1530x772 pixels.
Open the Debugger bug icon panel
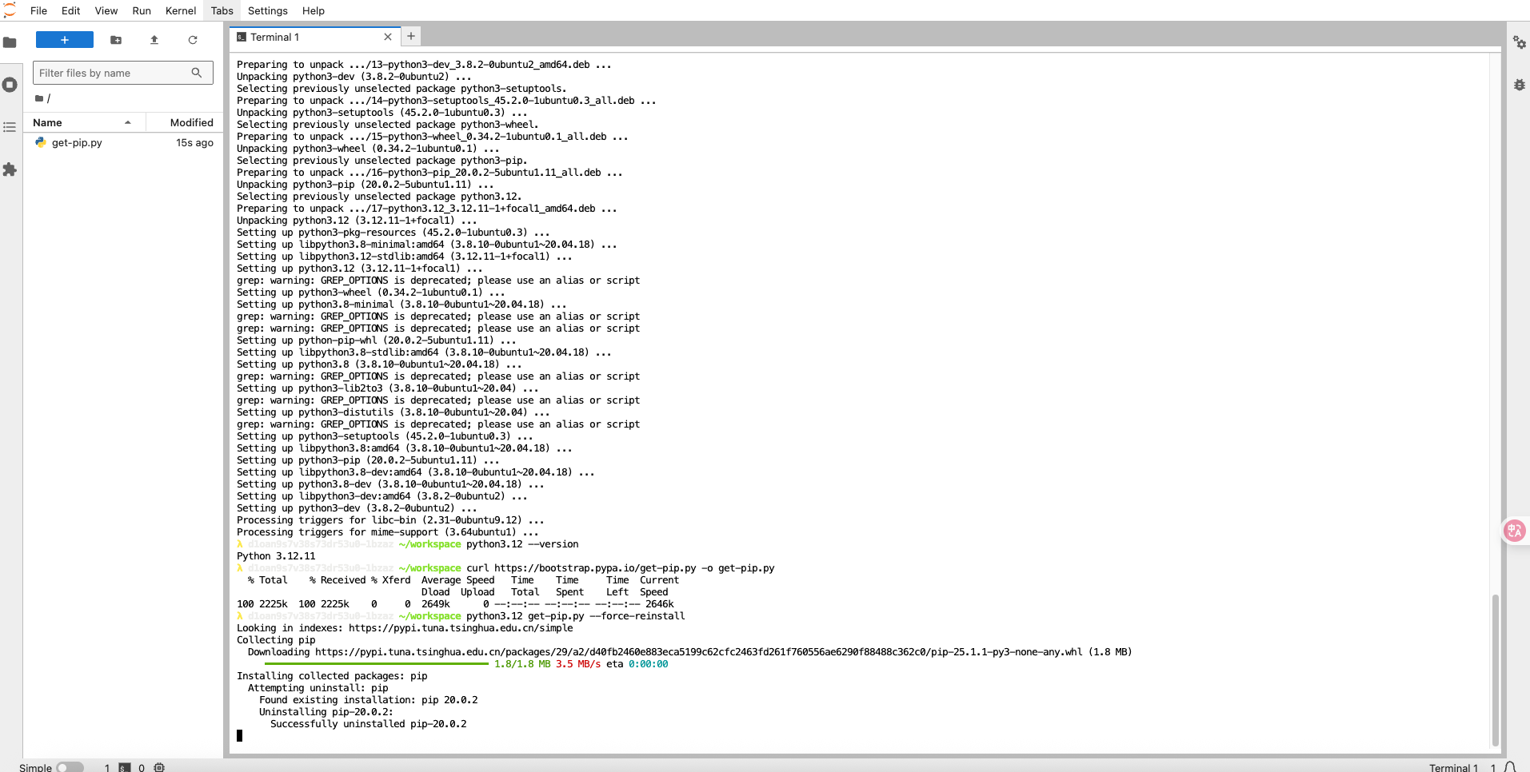tap(1519, 85)
